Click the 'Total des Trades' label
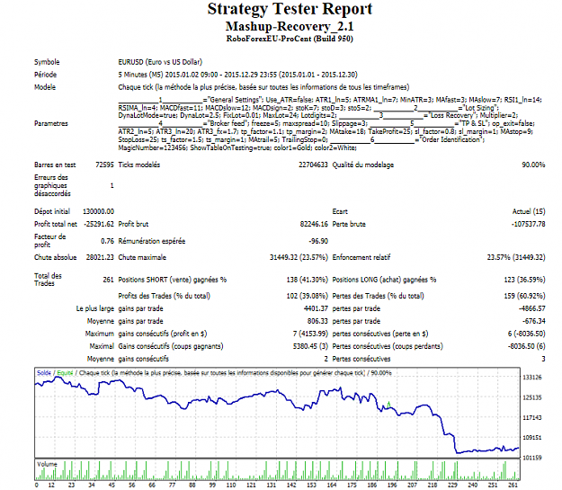Viewport: 562px width, 490px height. pos(48,280)
